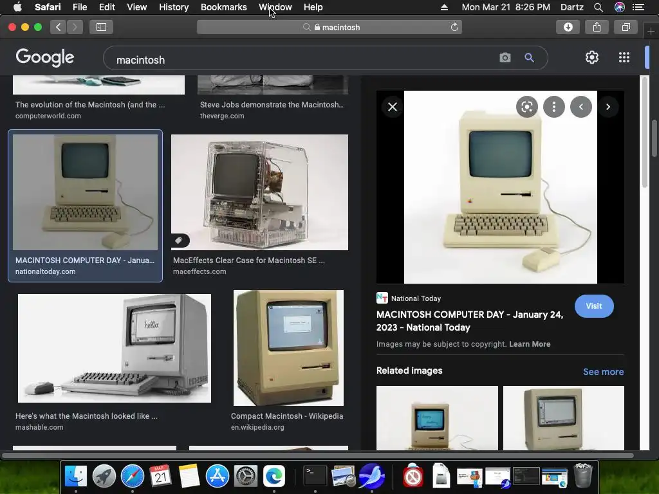659x494 pixels.
Task: Click the Google logo
Action: coord(45,57)
